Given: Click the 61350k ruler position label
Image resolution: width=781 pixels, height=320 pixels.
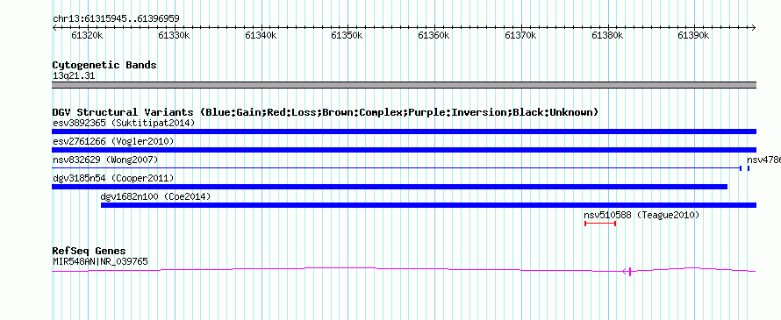Looking at the screenshot, I should point(347,35).
